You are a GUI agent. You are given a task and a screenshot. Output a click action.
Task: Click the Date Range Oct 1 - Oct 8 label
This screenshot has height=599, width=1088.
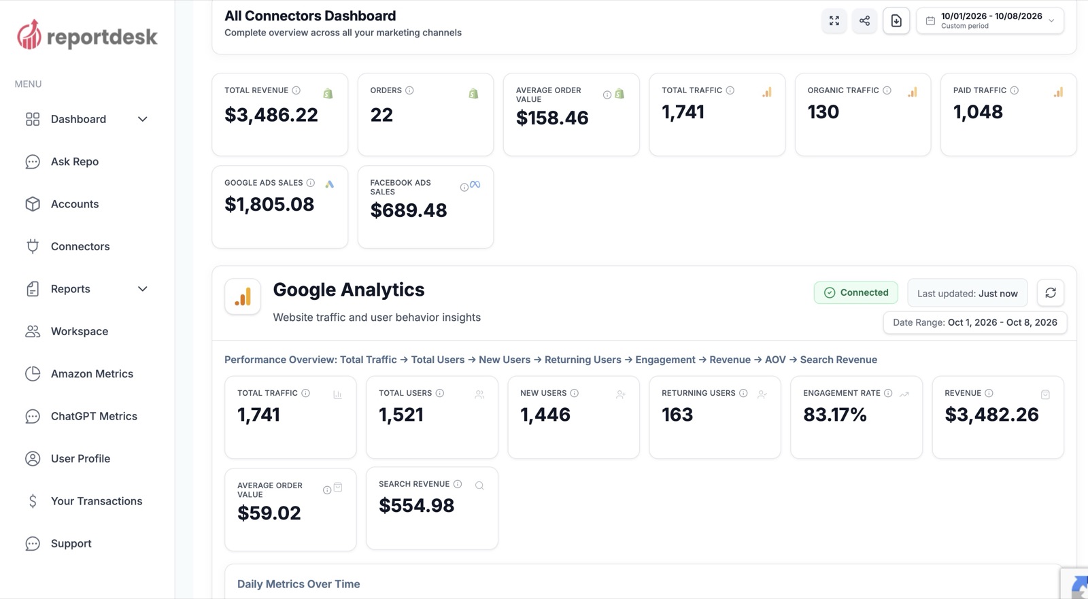tap(974, 322)
